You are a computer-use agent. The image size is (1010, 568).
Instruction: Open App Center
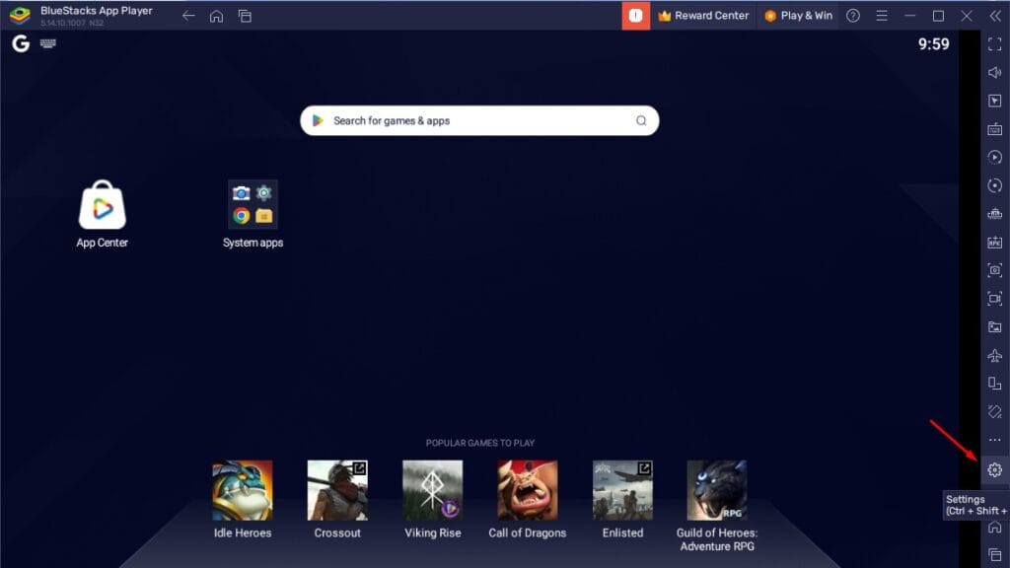pyautogui.click(x=102, y=214)
